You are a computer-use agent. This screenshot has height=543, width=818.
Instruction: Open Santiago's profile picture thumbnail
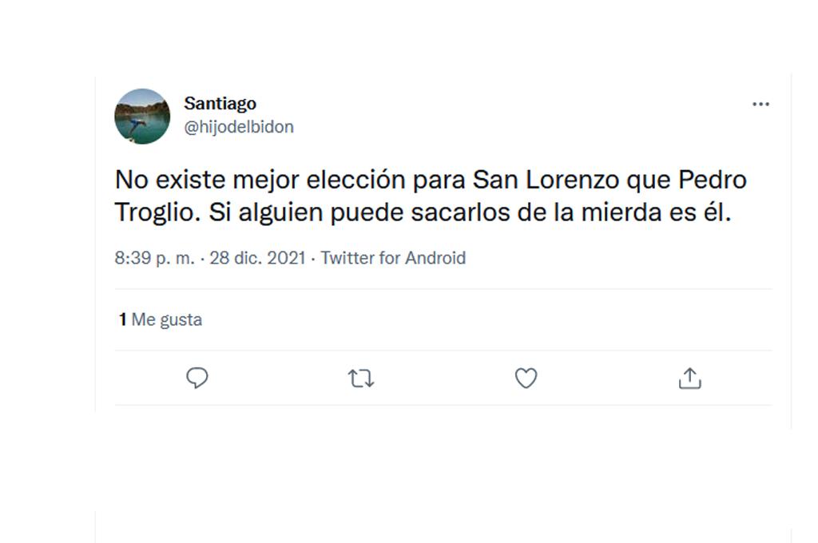click(142, 117)
